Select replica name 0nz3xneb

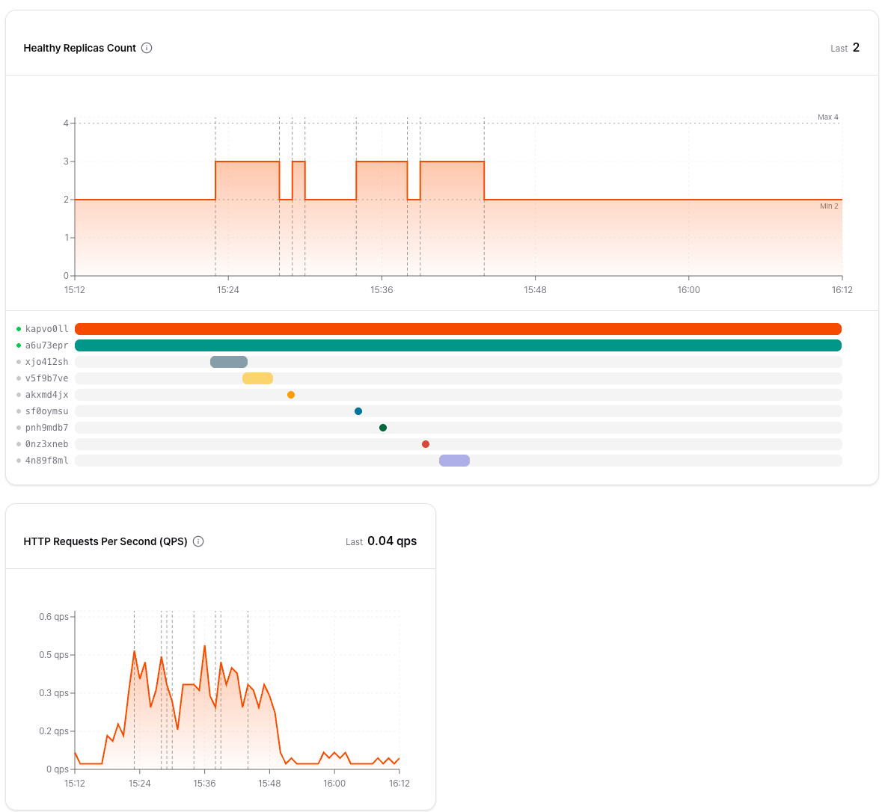pos(46,444)
